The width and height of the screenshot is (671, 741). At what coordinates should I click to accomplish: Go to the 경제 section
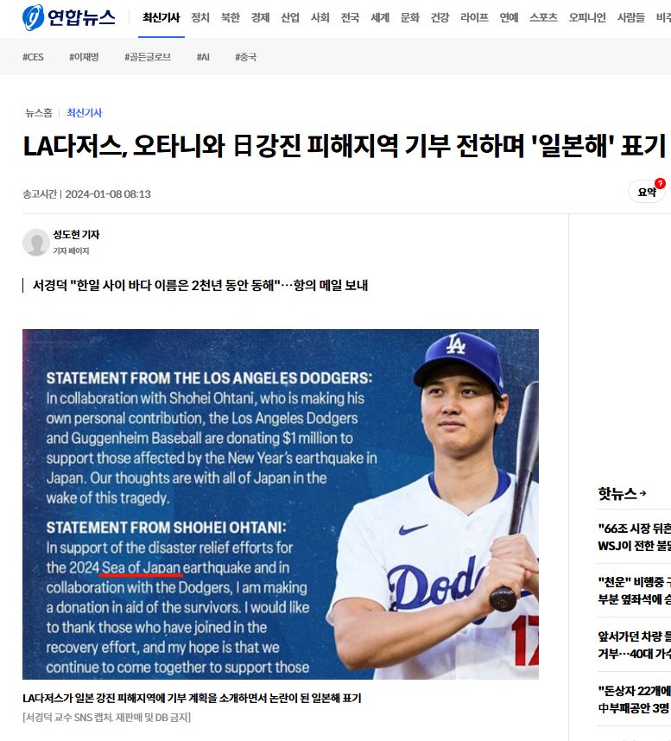(260, 18)
